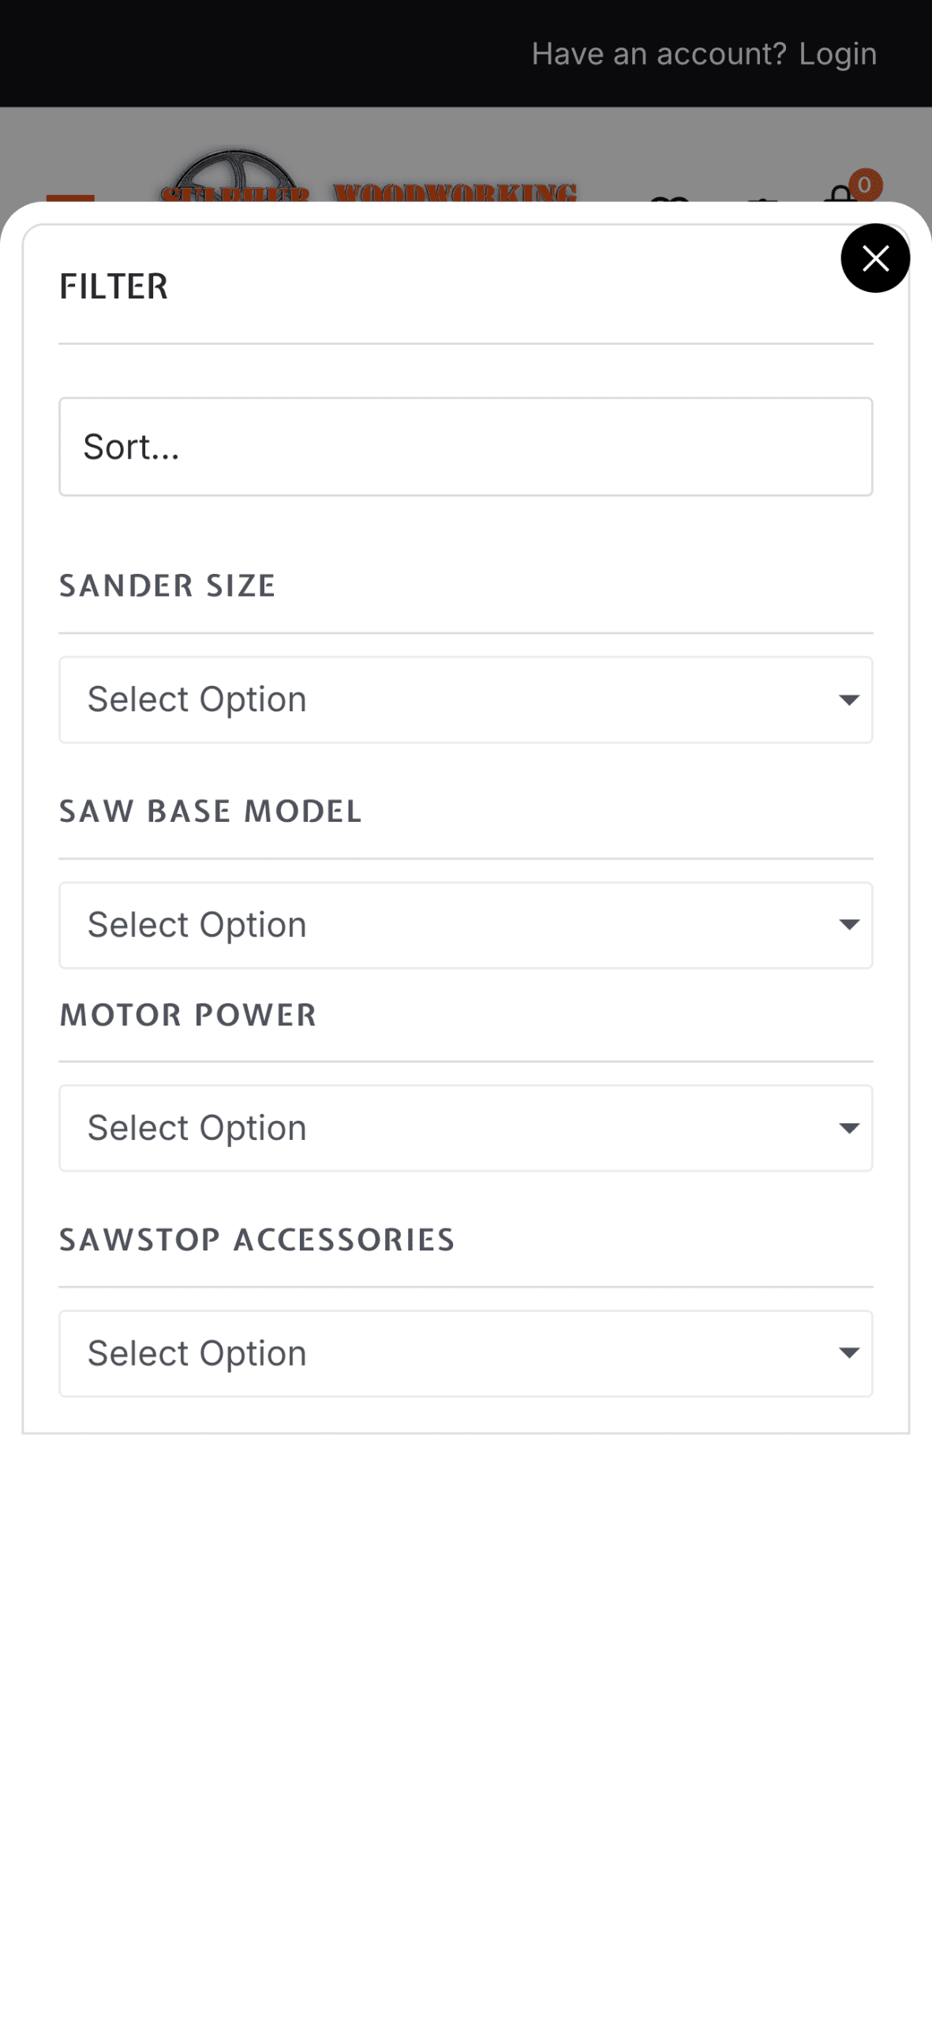
Task: Click the SANDER SIZE section heading
Action: point(167,586)
